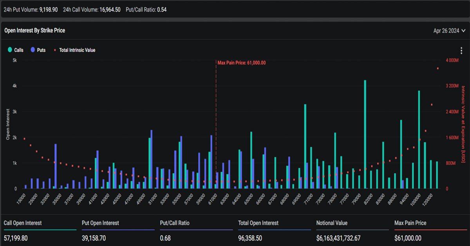This screenshot has height=246, width=470.
Task: Click the highest red intrinsic value point
Action: tap(437, 68)
